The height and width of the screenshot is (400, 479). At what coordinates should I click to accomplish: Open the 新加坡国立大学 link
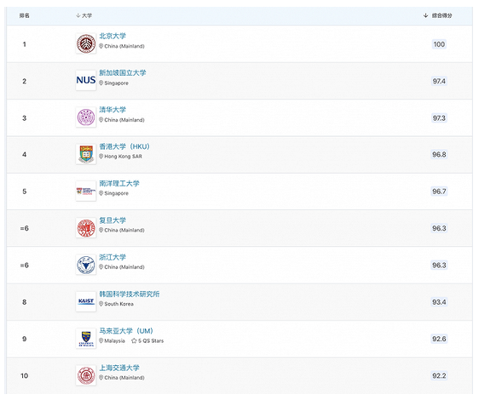(123, 73)
